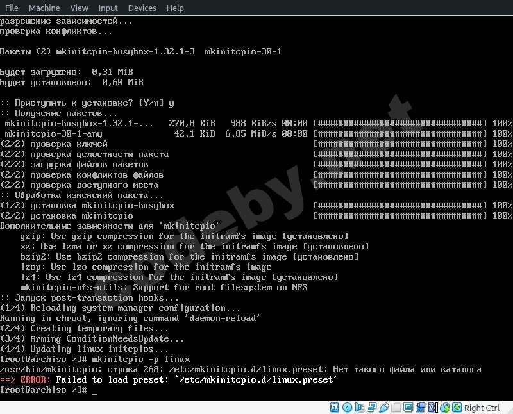Click the red ERROR text
This screenshot has height=414, width=513.
pos(35,379)
